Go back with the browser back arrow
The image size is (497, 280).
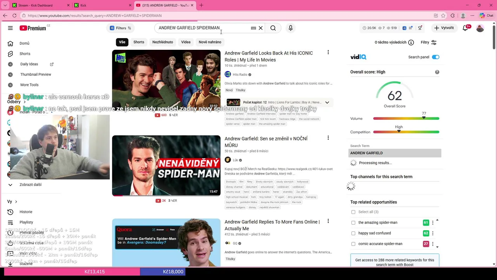click(5, 16)
